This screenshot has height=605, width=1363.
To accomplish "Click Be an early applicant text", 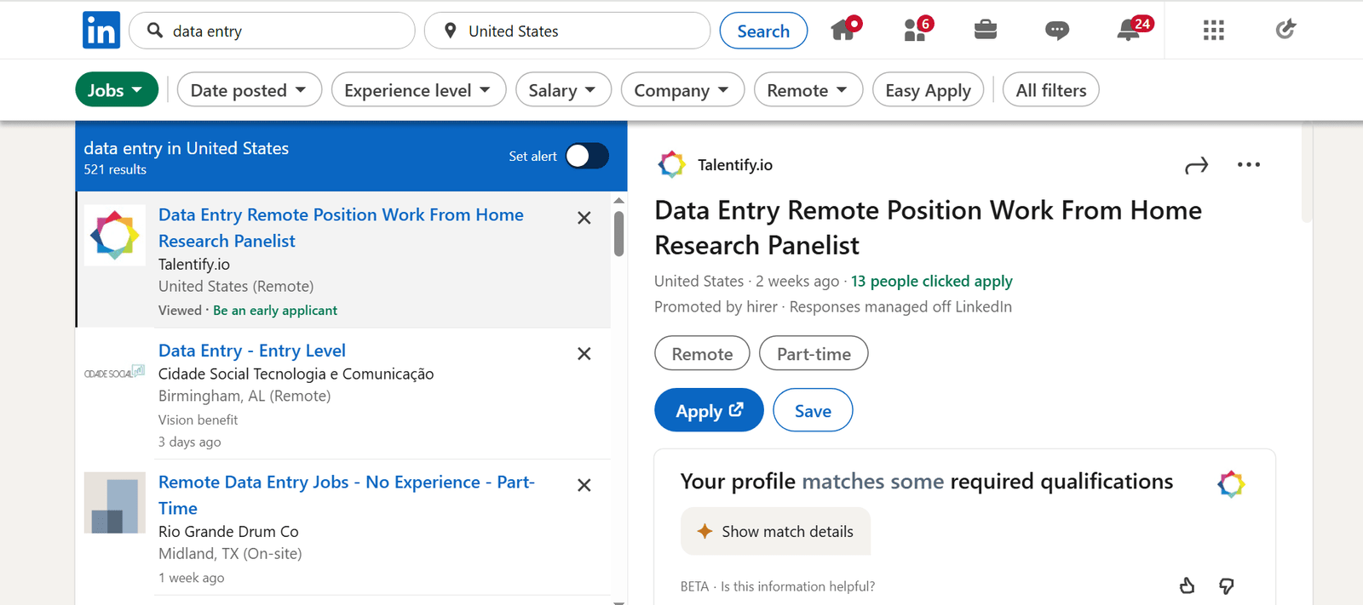I will pos(275,311).
